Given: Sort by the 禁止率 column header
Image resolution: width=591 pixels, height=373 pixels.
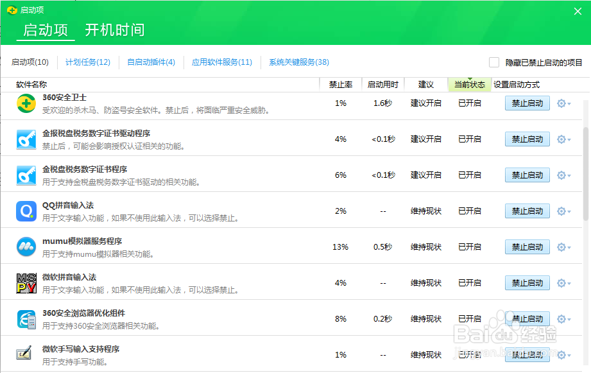Looking at the screenshot, I should [x=341, y=85].
